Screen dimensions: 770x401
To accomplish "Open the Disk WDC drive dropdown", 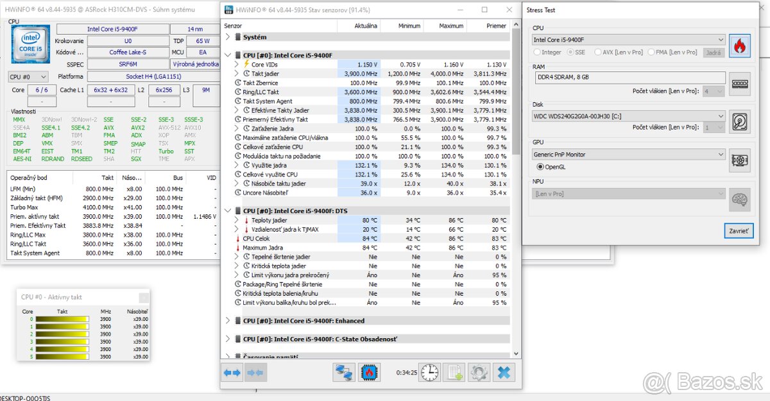I will click(629, 116).
